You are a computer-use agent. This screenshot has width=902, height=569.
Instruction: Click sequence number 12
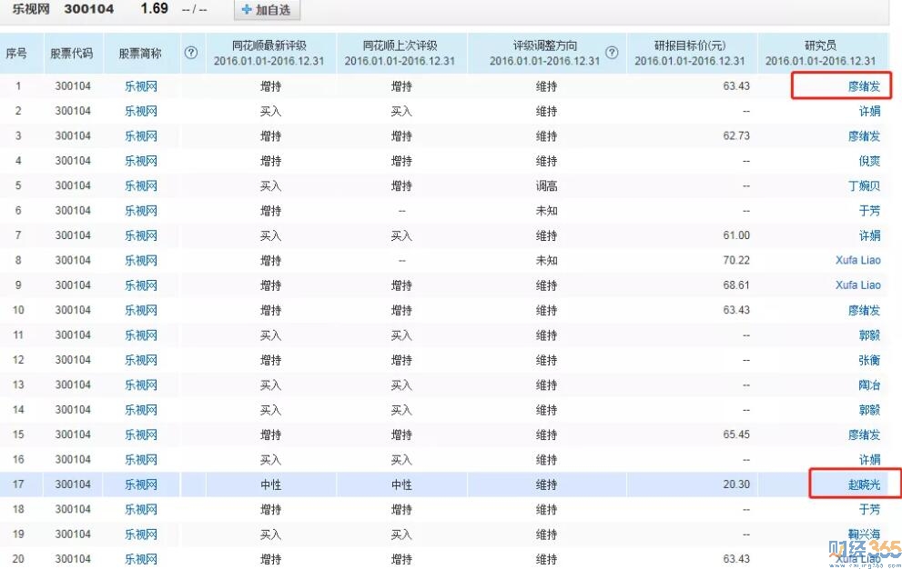18,360
